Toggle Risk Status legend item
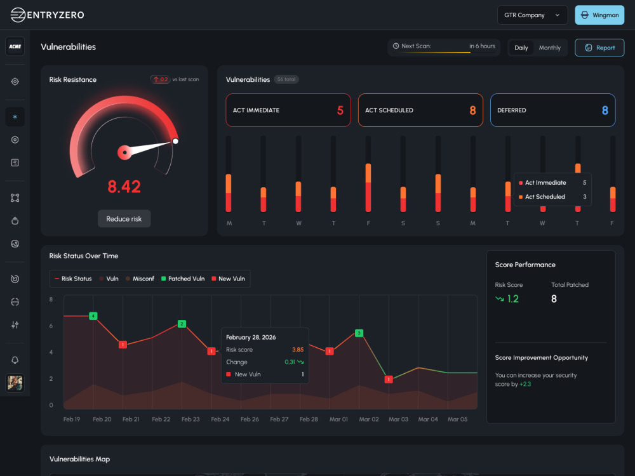Screen dimensions: 635x476 [73, 279]
